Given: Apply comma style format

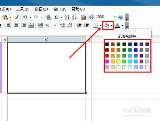Looking at the screenshot, I should (55, 26).
